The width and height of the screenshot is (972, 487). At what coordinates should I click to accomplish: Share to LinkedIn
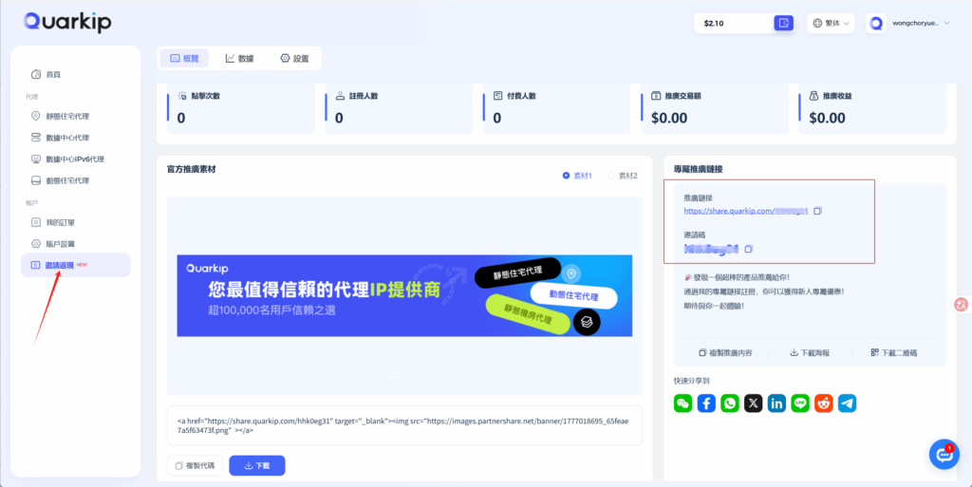[776, 403]
